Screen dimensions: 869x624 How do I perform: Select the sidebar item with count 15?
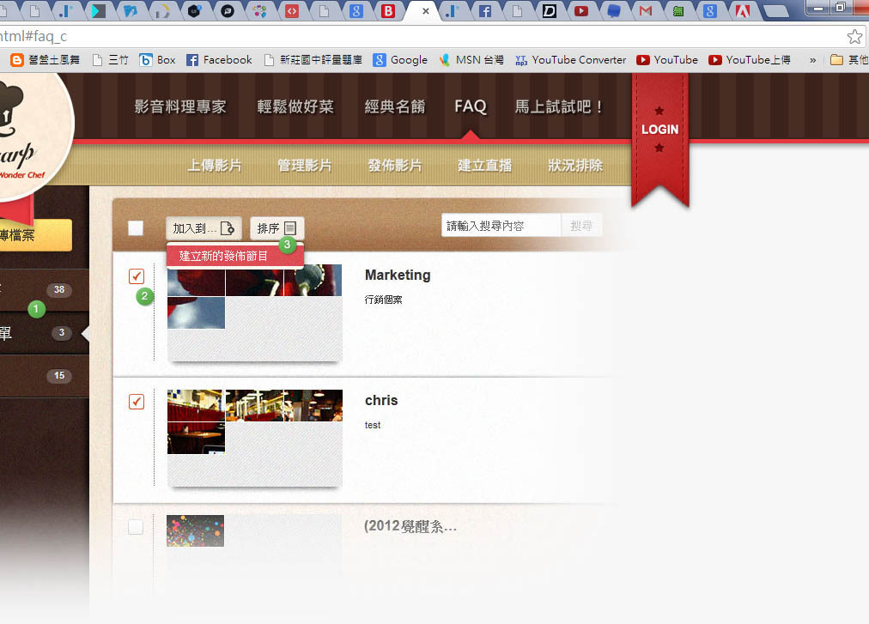coord(45,376)
